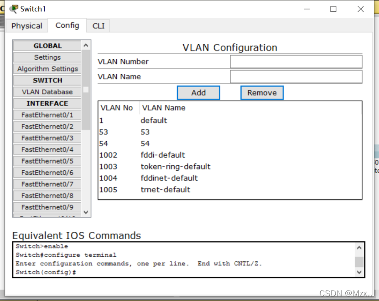This screenshot has height=301, width=379.
Task: Click the VLAN Name input field
Action: pyautogui.click(x=296, y=77)
